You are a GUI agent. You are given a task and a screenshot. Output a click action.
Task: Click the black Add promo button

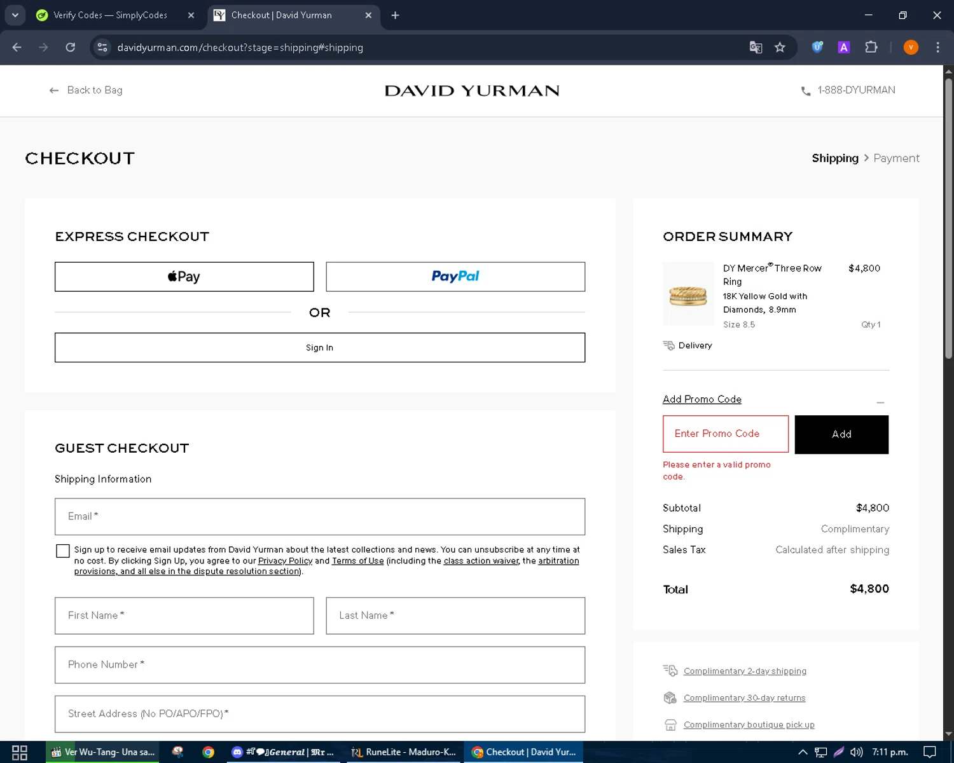click(841, 435)
